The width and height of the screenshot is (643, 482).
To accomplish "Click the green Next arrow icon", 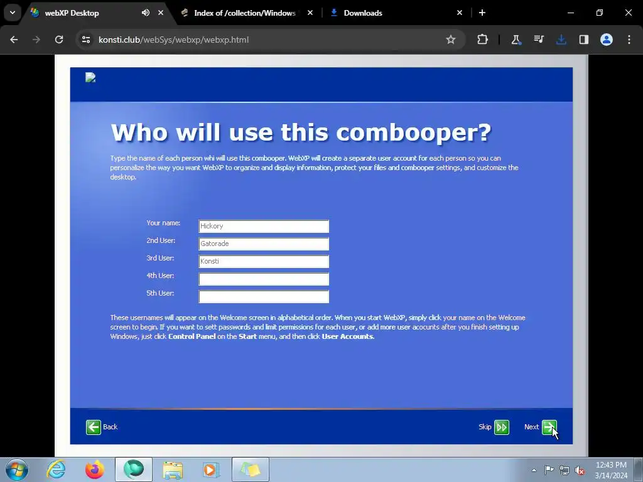I will [549, 427].
